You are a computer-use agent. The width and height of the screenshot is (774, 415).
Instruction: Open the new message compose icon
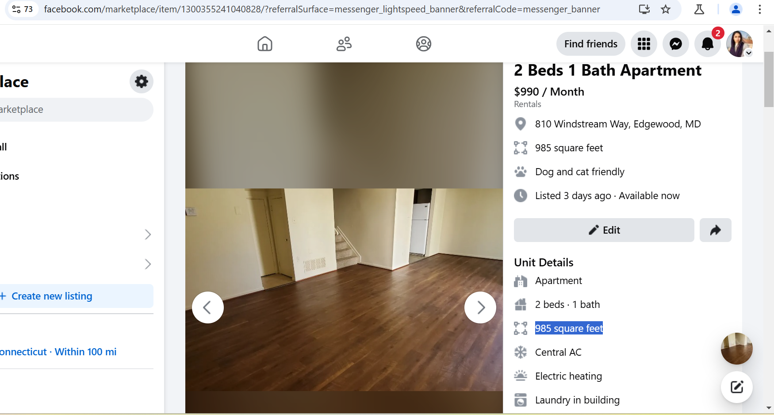(737, 387)
